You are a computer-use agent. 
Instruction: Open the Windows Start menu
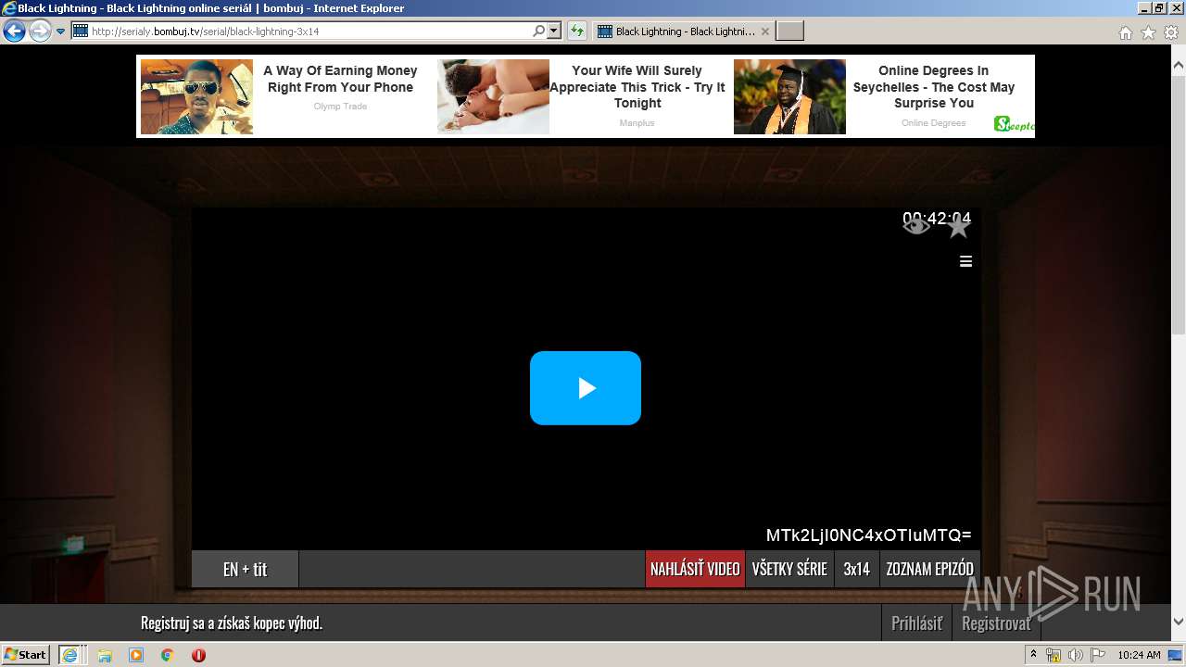pyautogui.click(x=26, y=654)
